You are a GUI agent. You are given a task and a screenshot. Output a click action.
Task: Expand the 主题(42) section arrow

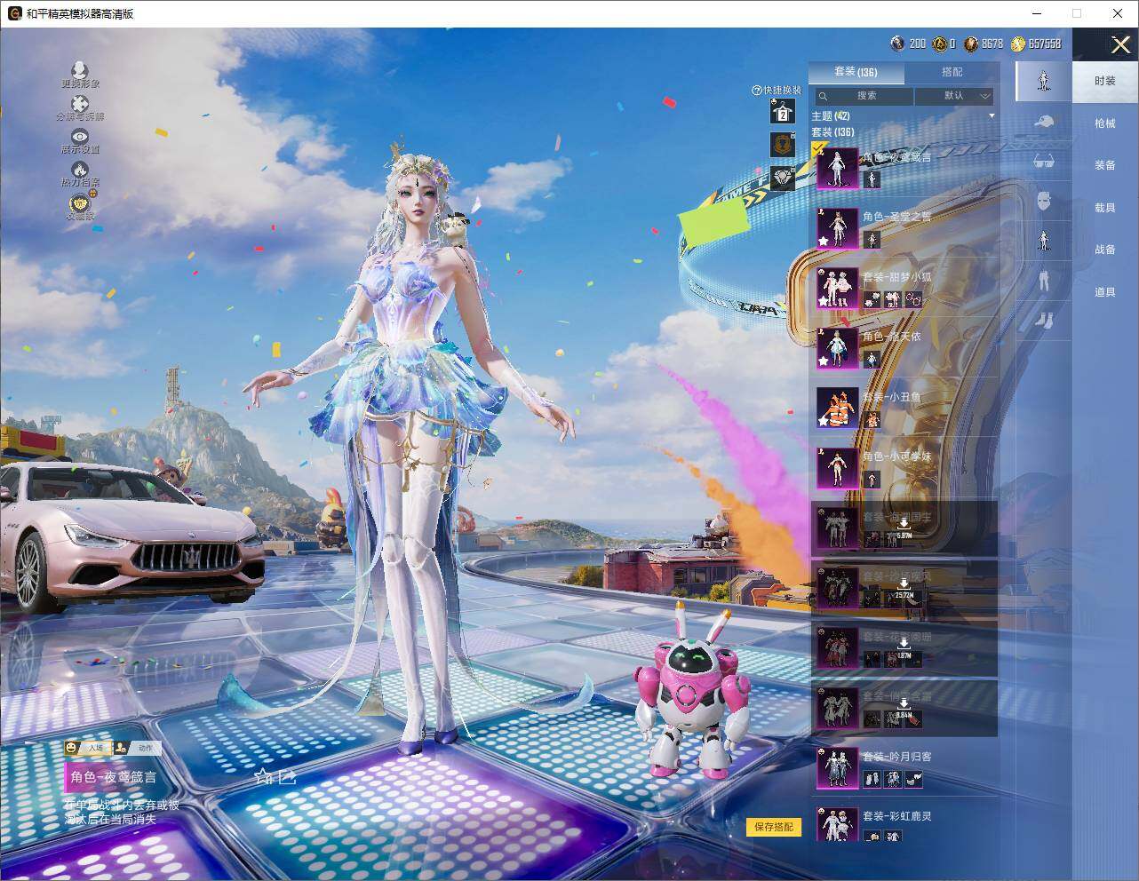click(x=992, y=116)
